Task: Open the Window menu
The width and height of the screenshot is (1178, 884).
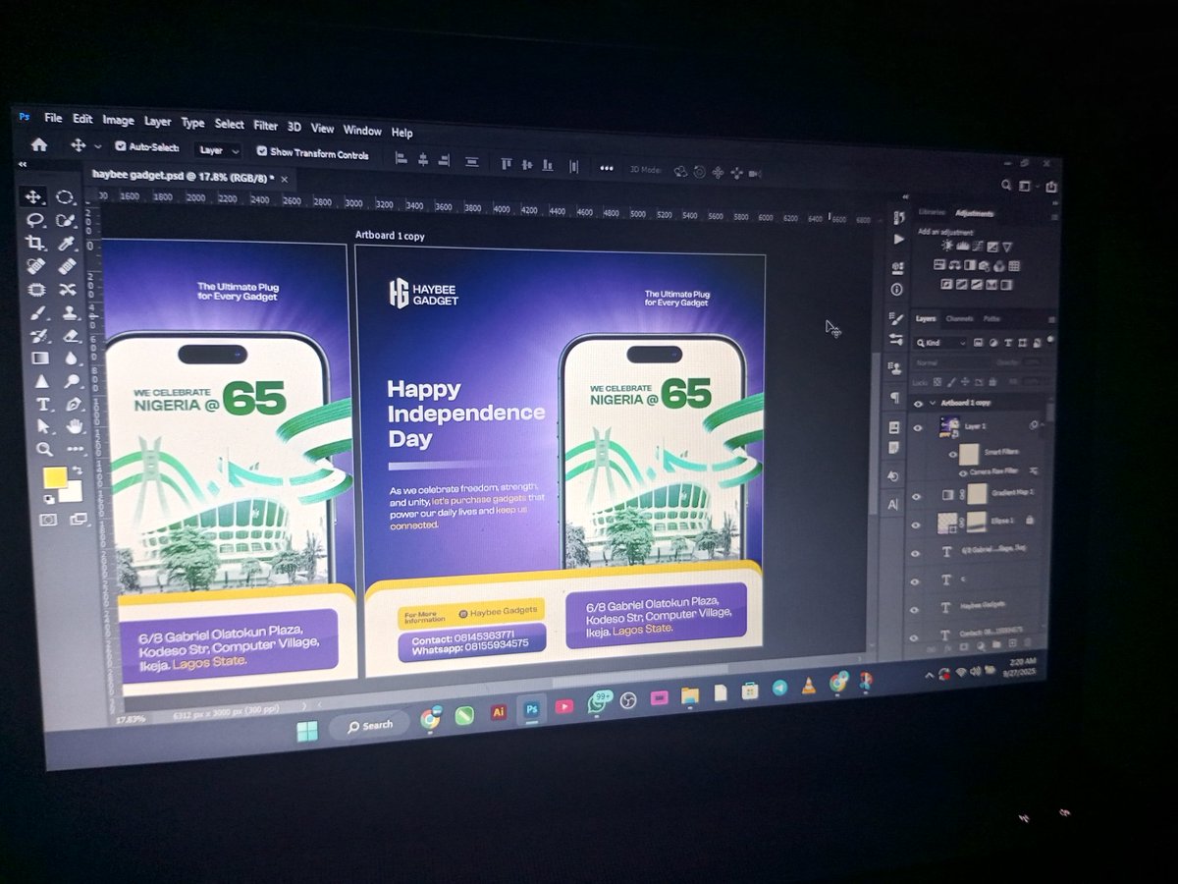Action: click(362, 130)
